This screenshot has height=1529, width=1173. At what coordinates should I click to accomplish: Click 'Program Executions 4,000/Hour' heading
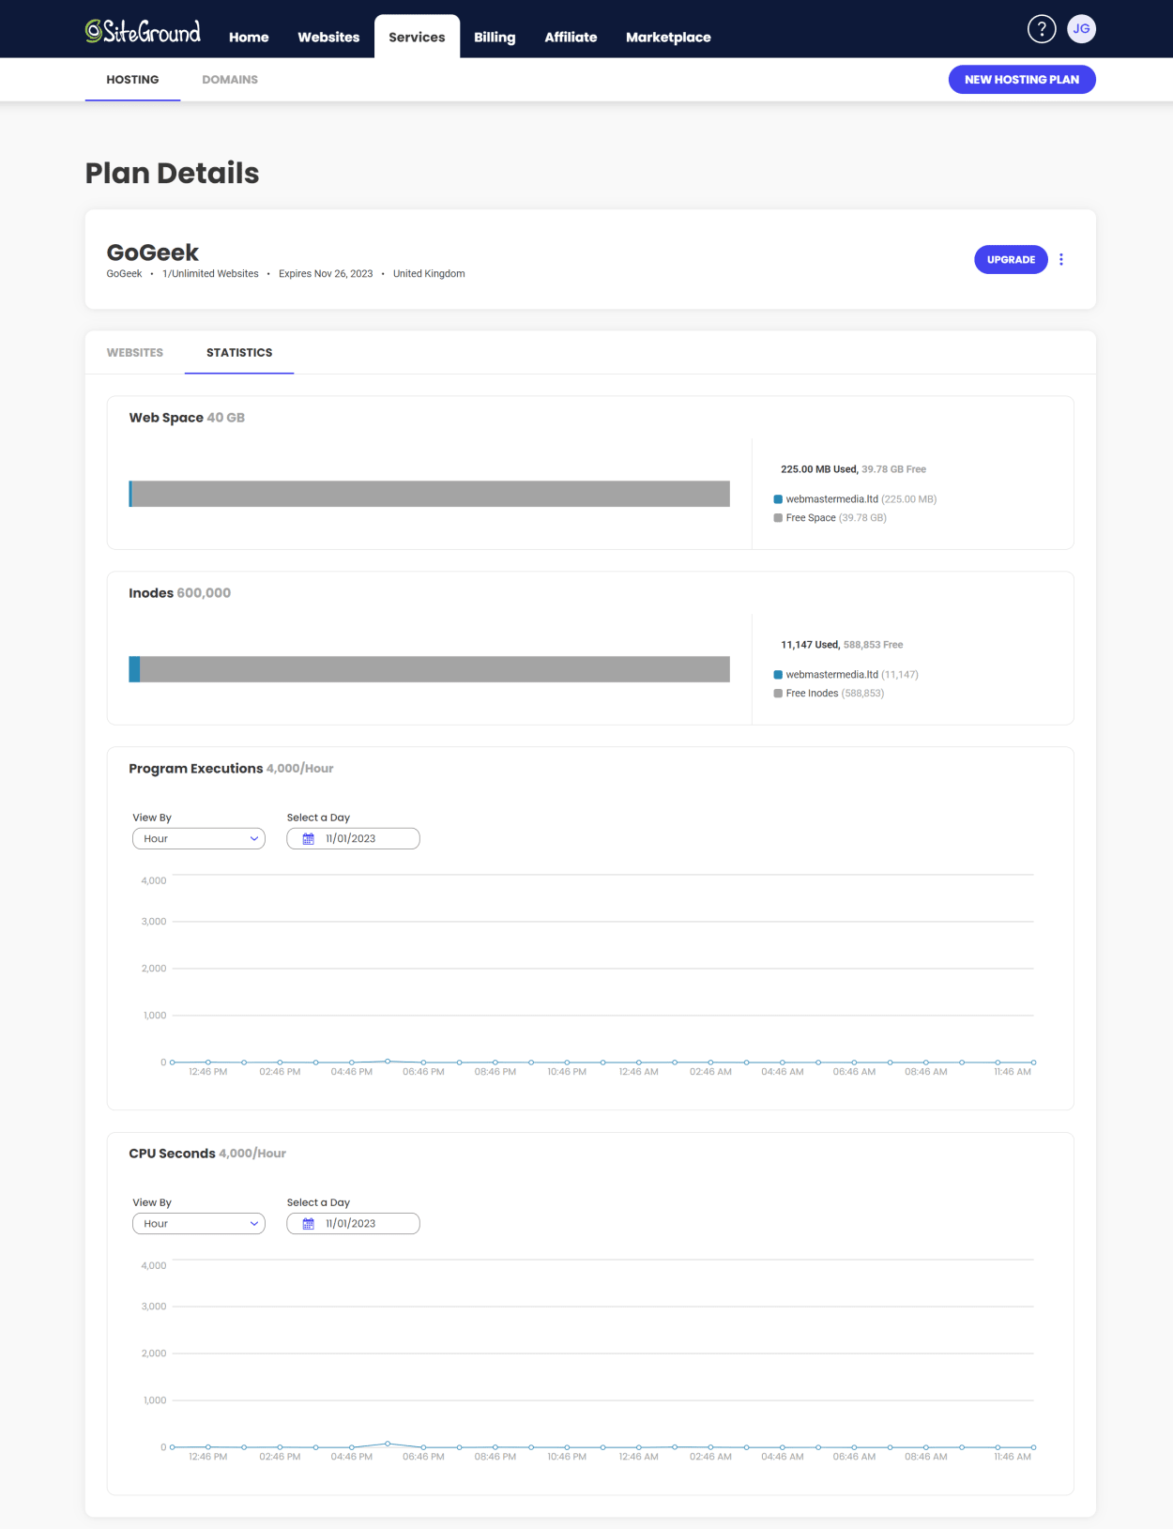pos(231,769)
